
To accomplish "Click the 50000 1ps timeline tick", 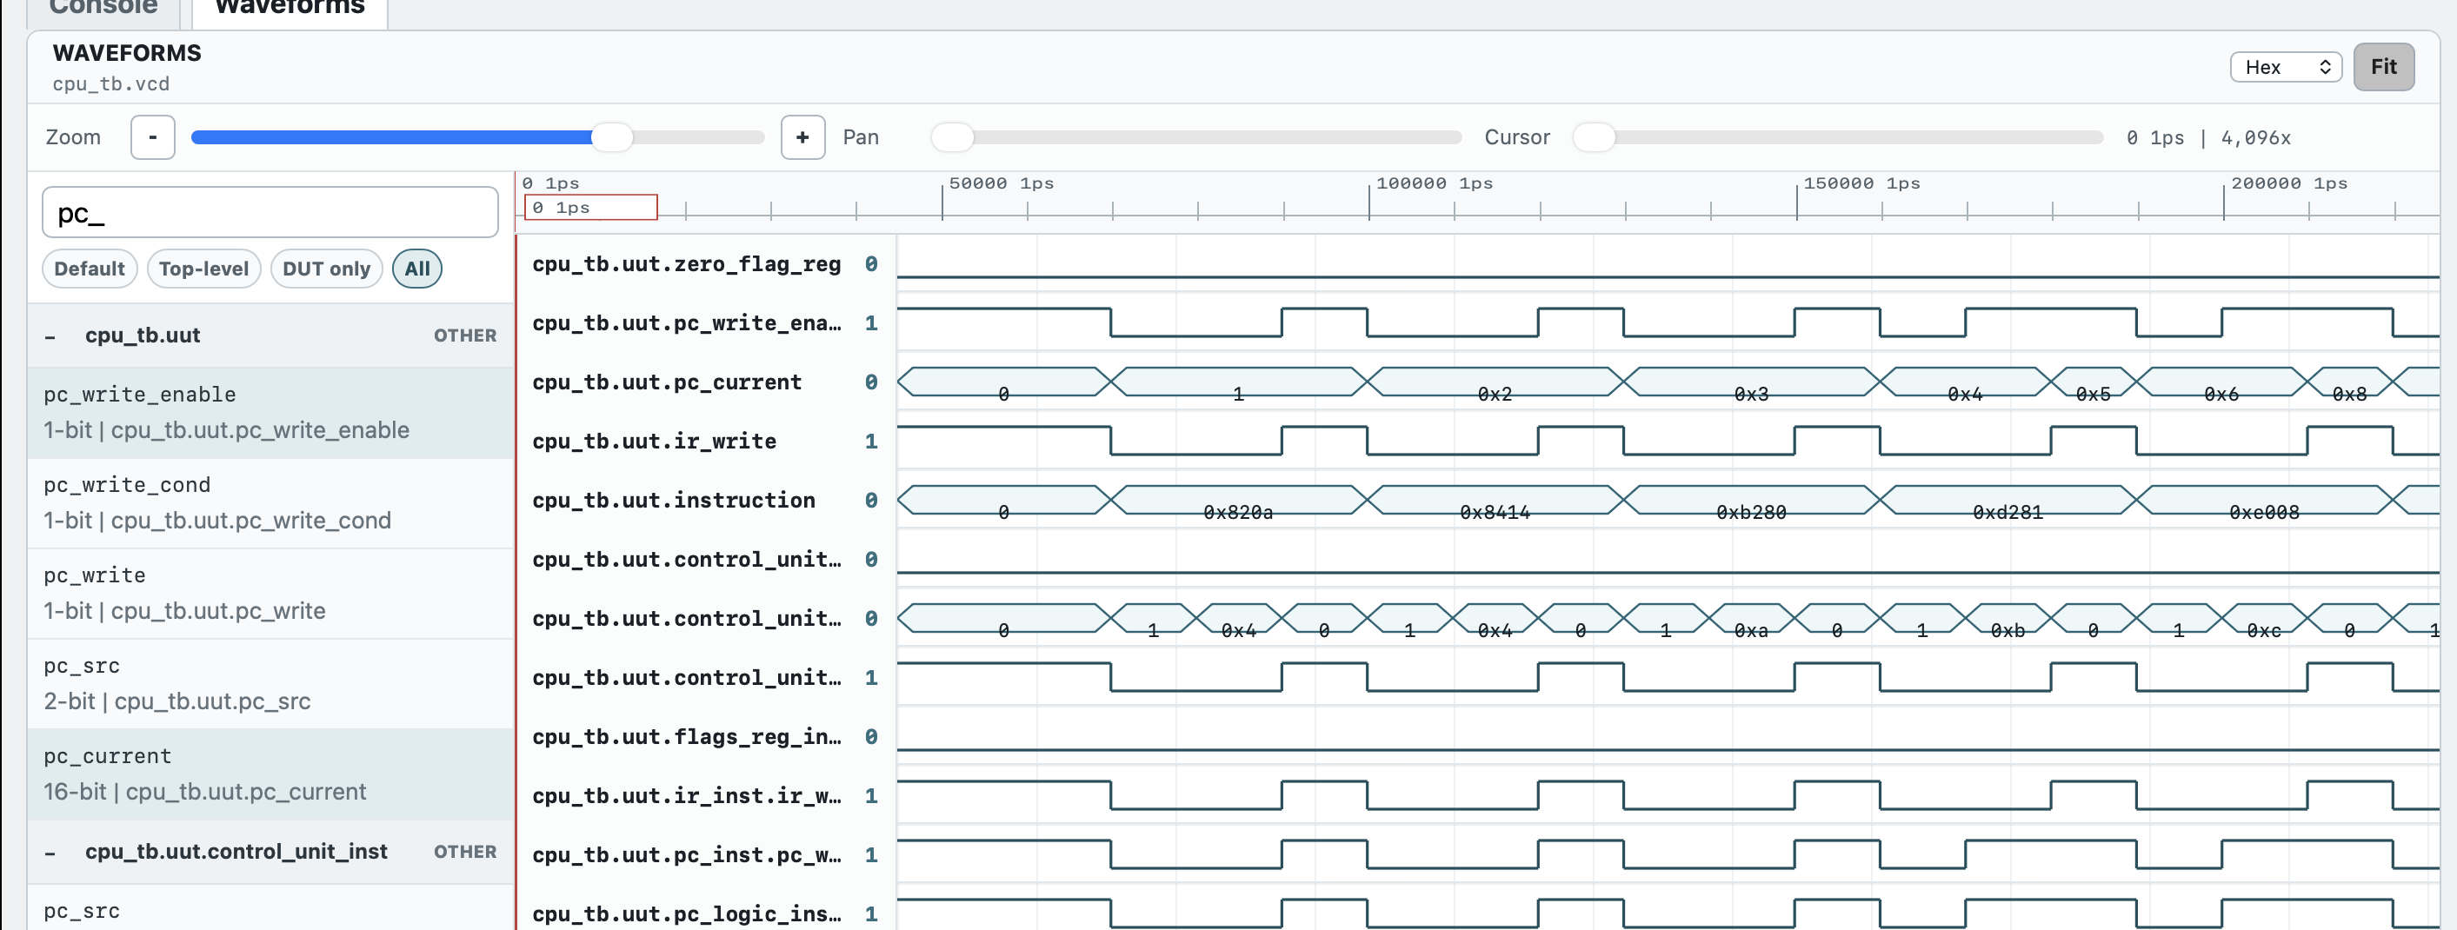I will [x=1002, y=183].
